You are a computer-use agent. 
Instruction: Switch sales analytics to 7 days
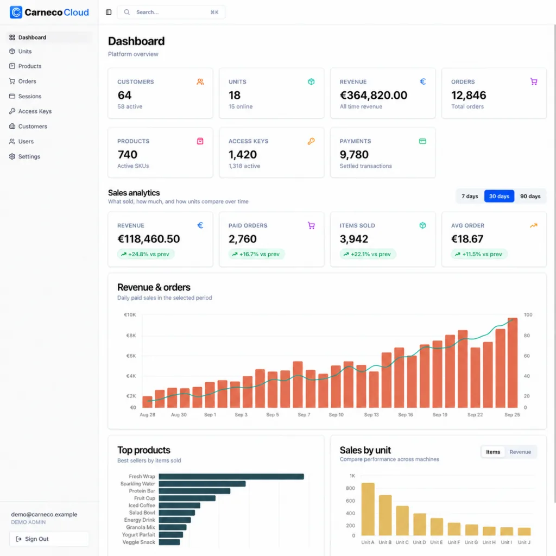pyautogui.click(x=470, y=196)
